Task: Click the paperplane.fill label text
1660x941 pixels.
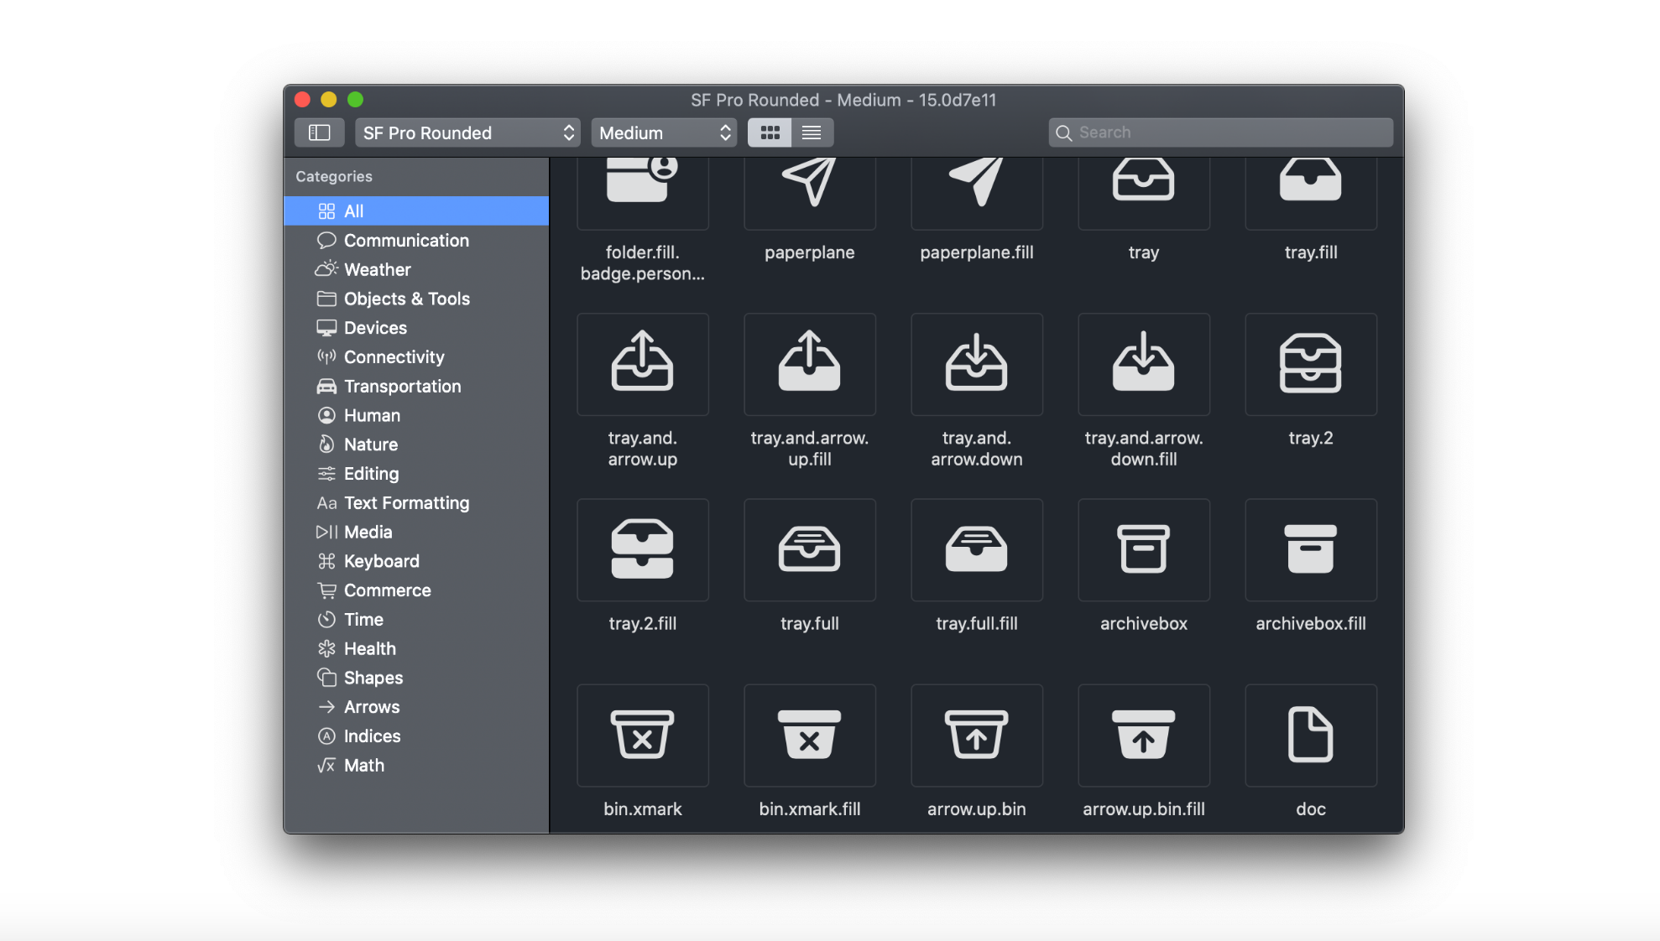Action: pos(977,252)
